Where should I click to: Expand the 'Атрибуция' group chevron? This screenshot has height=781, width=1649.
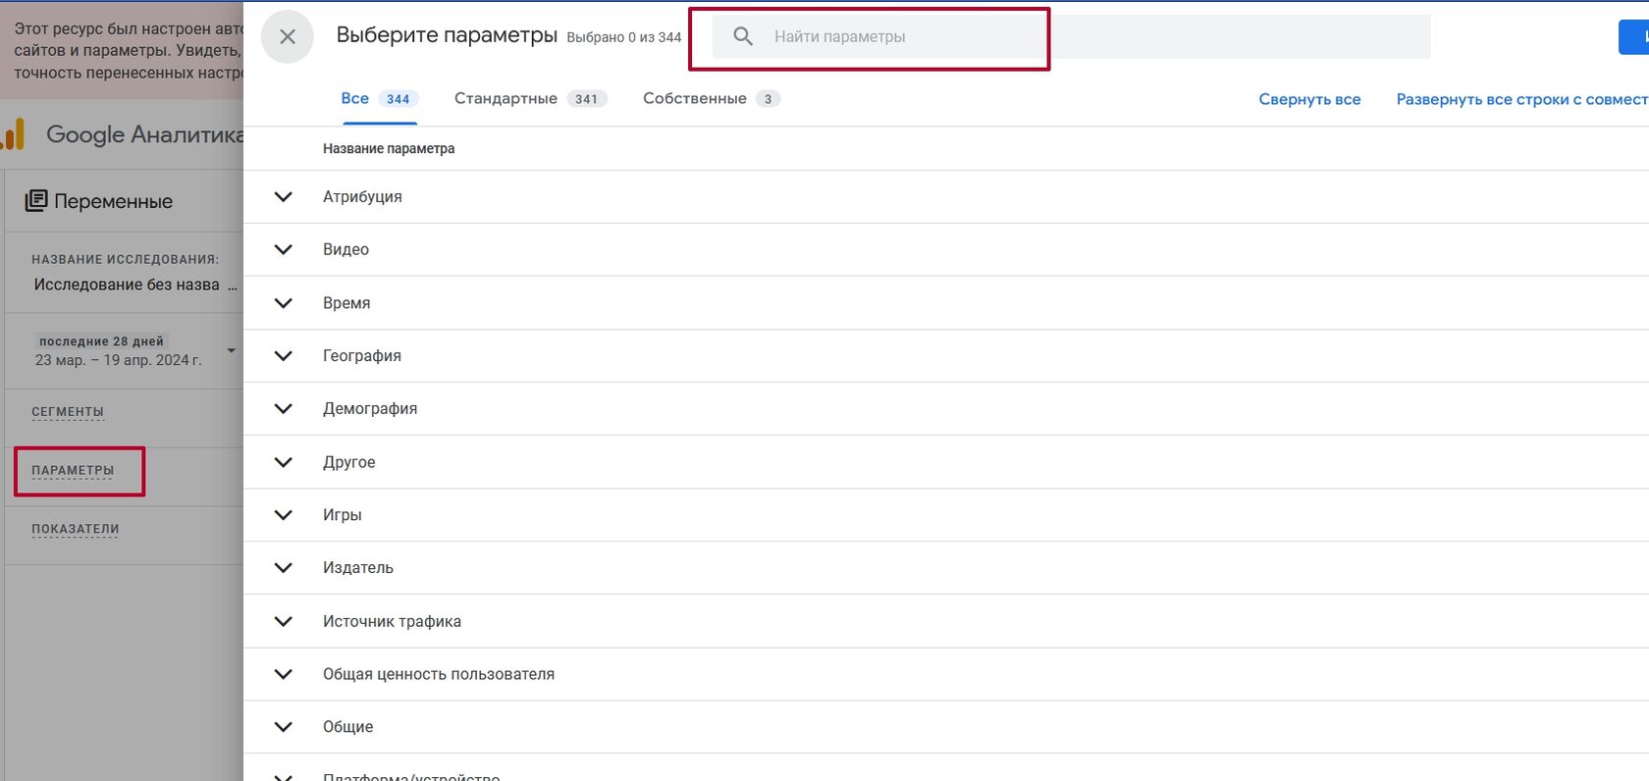point(284,196)
